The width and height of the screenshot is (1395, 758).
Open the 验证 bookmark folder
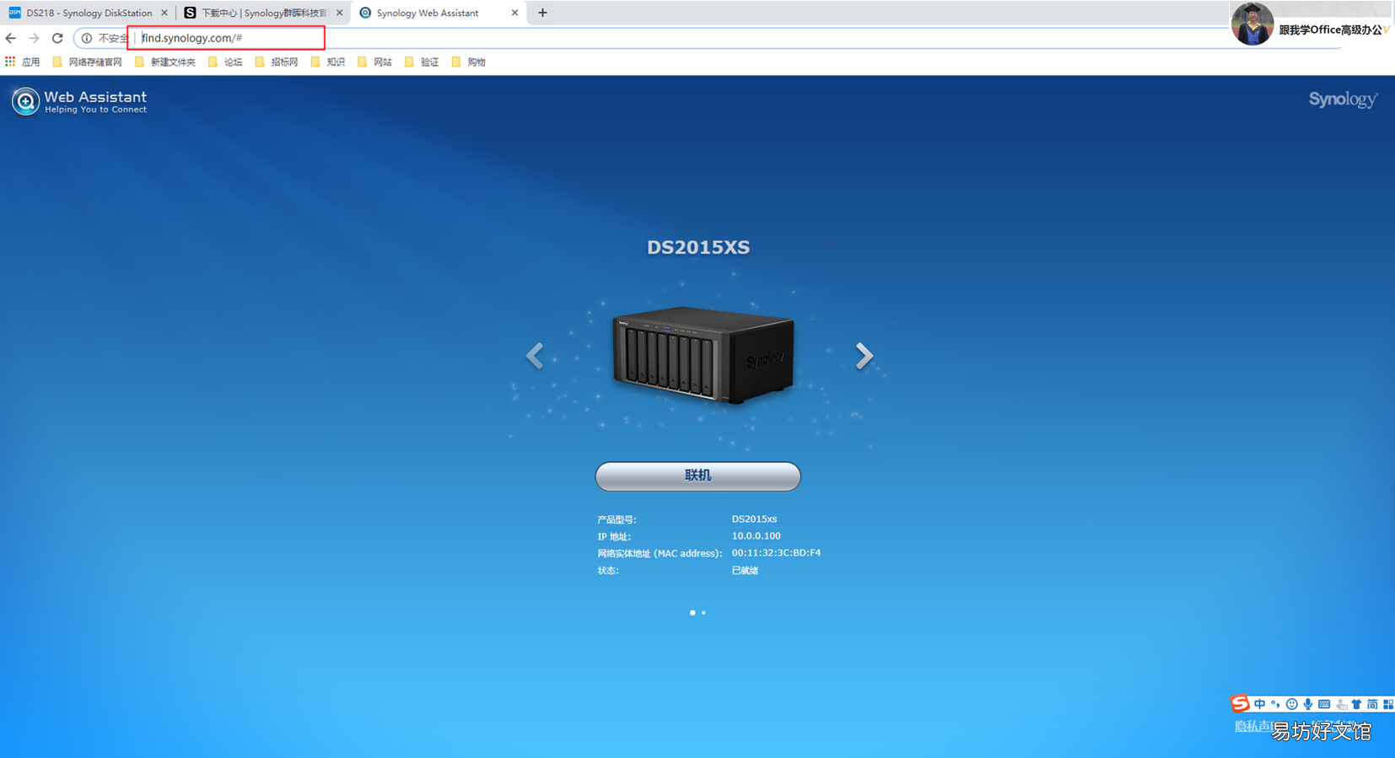(422, 62)
